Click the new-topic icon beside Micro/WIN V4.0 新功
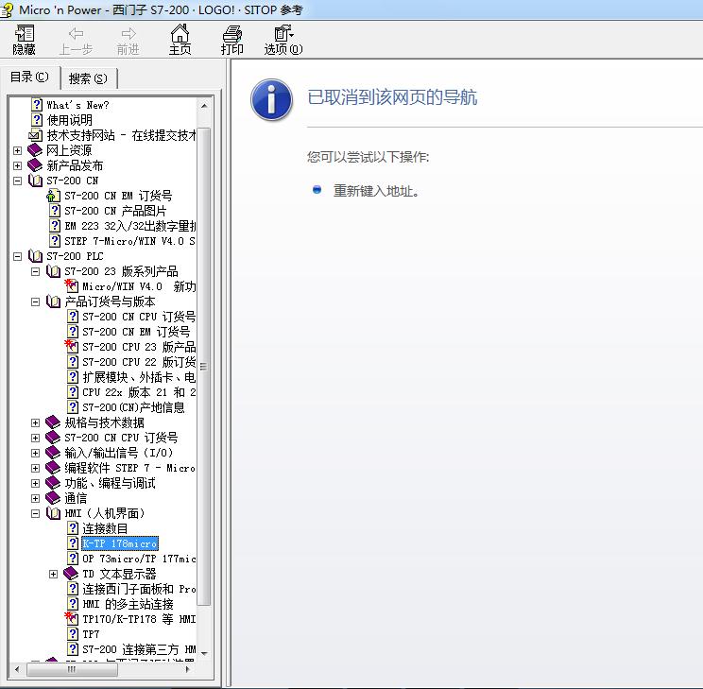This screenshot has width=703, height=689. [71, 286]
